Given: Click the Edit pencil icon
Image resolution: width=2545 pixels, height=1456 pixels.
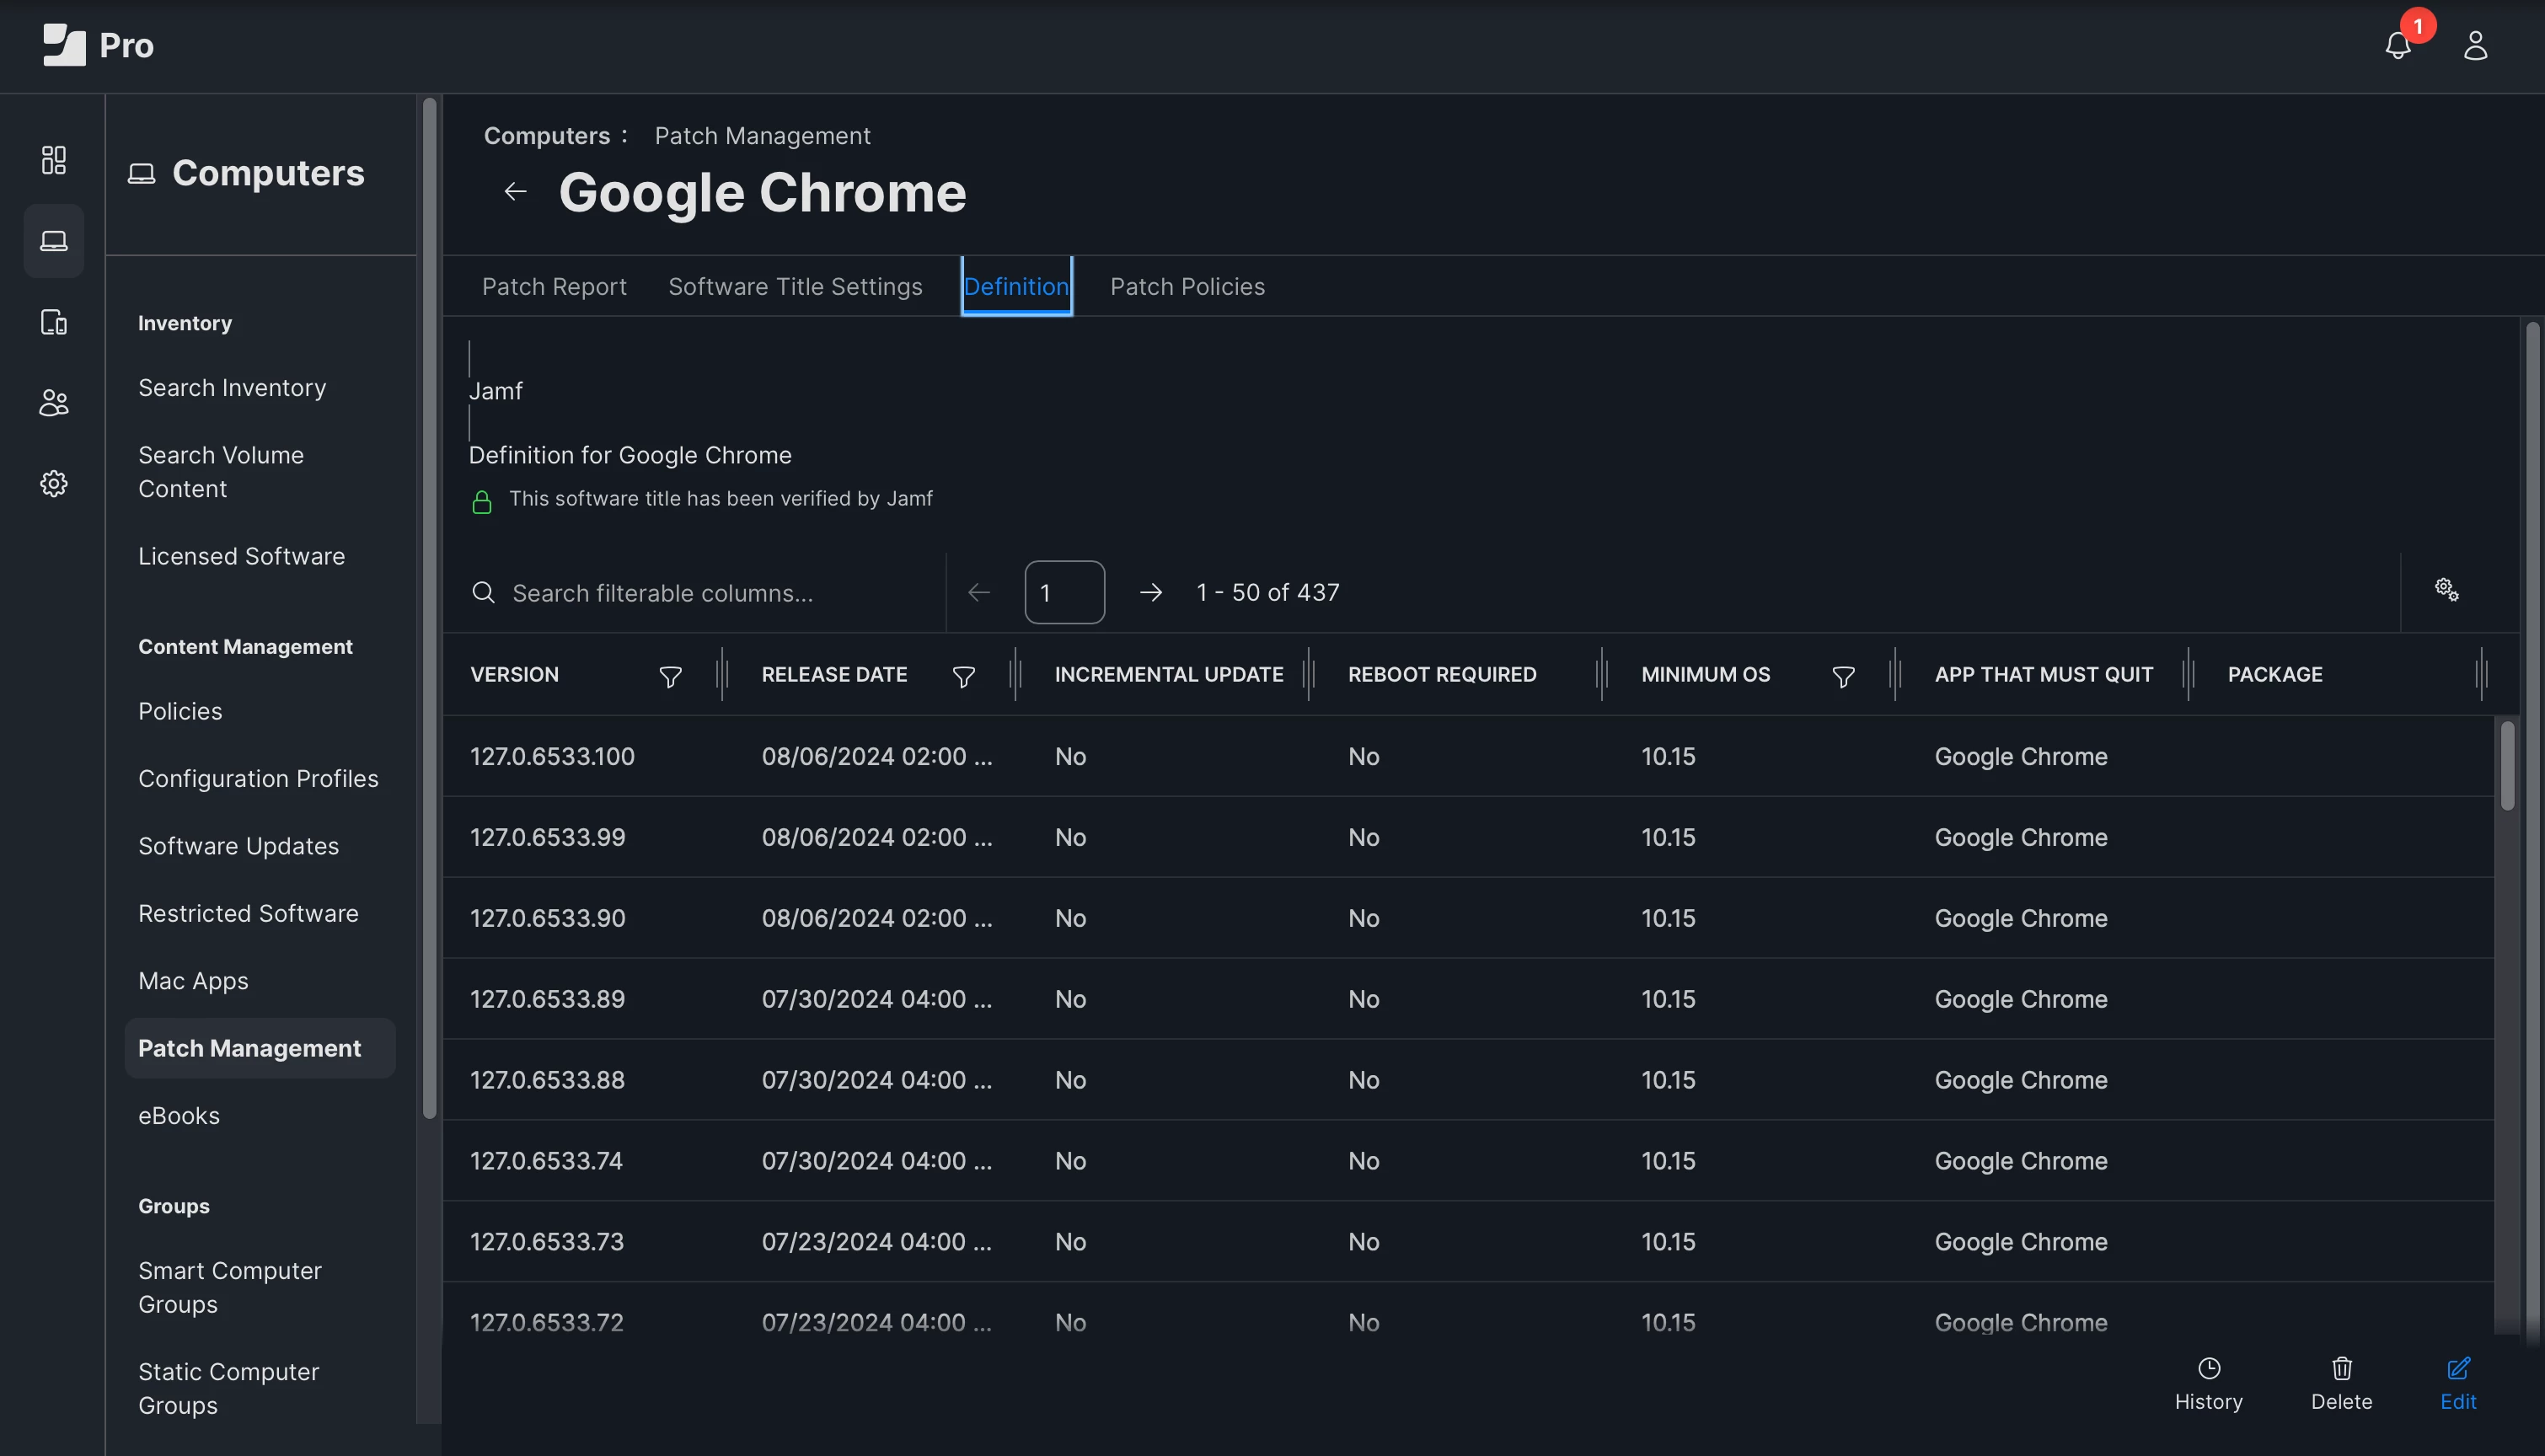Looking at the screenshot, I should pos(2458,1368).
